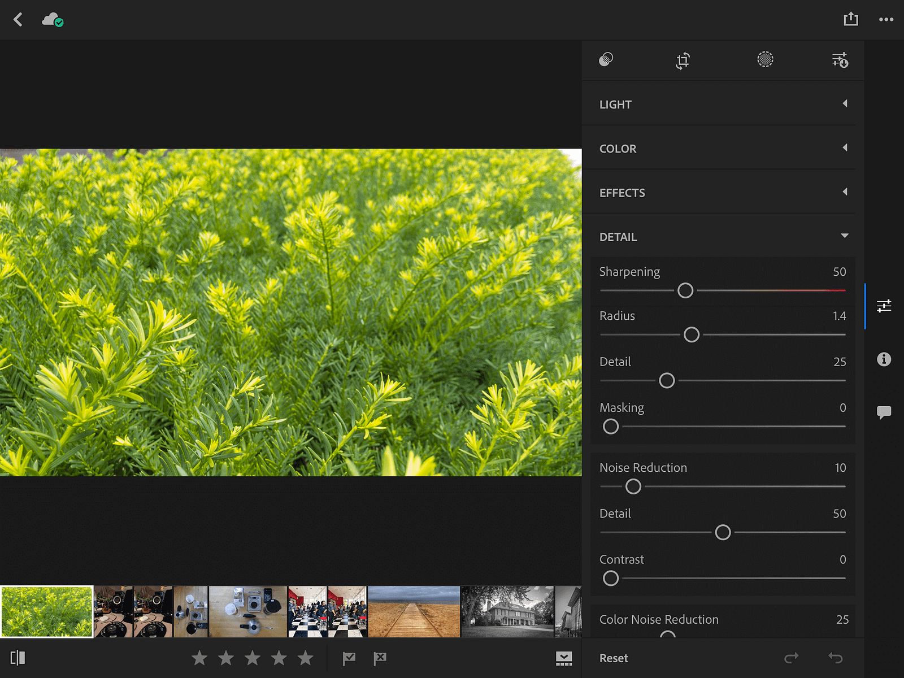
Task: Expand the COLOR section
Action: 719,148
